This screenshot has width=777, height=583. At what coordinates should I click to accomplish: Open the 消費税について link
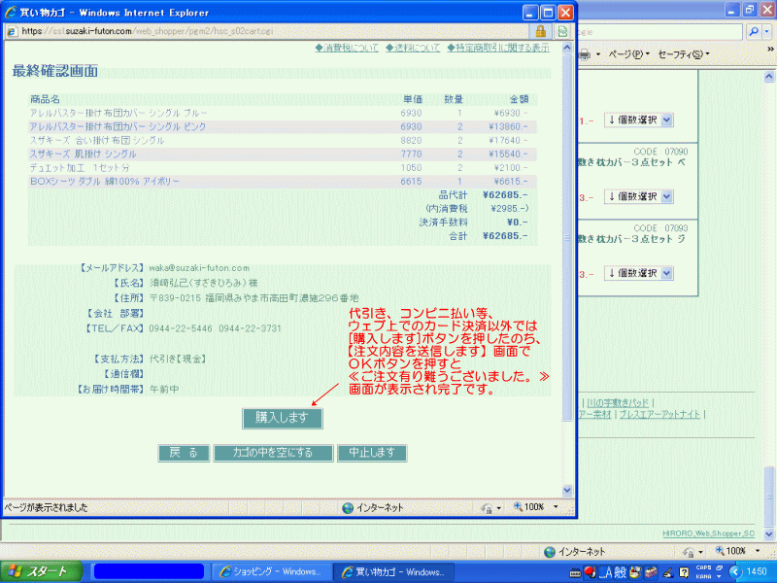pos(347,48)
